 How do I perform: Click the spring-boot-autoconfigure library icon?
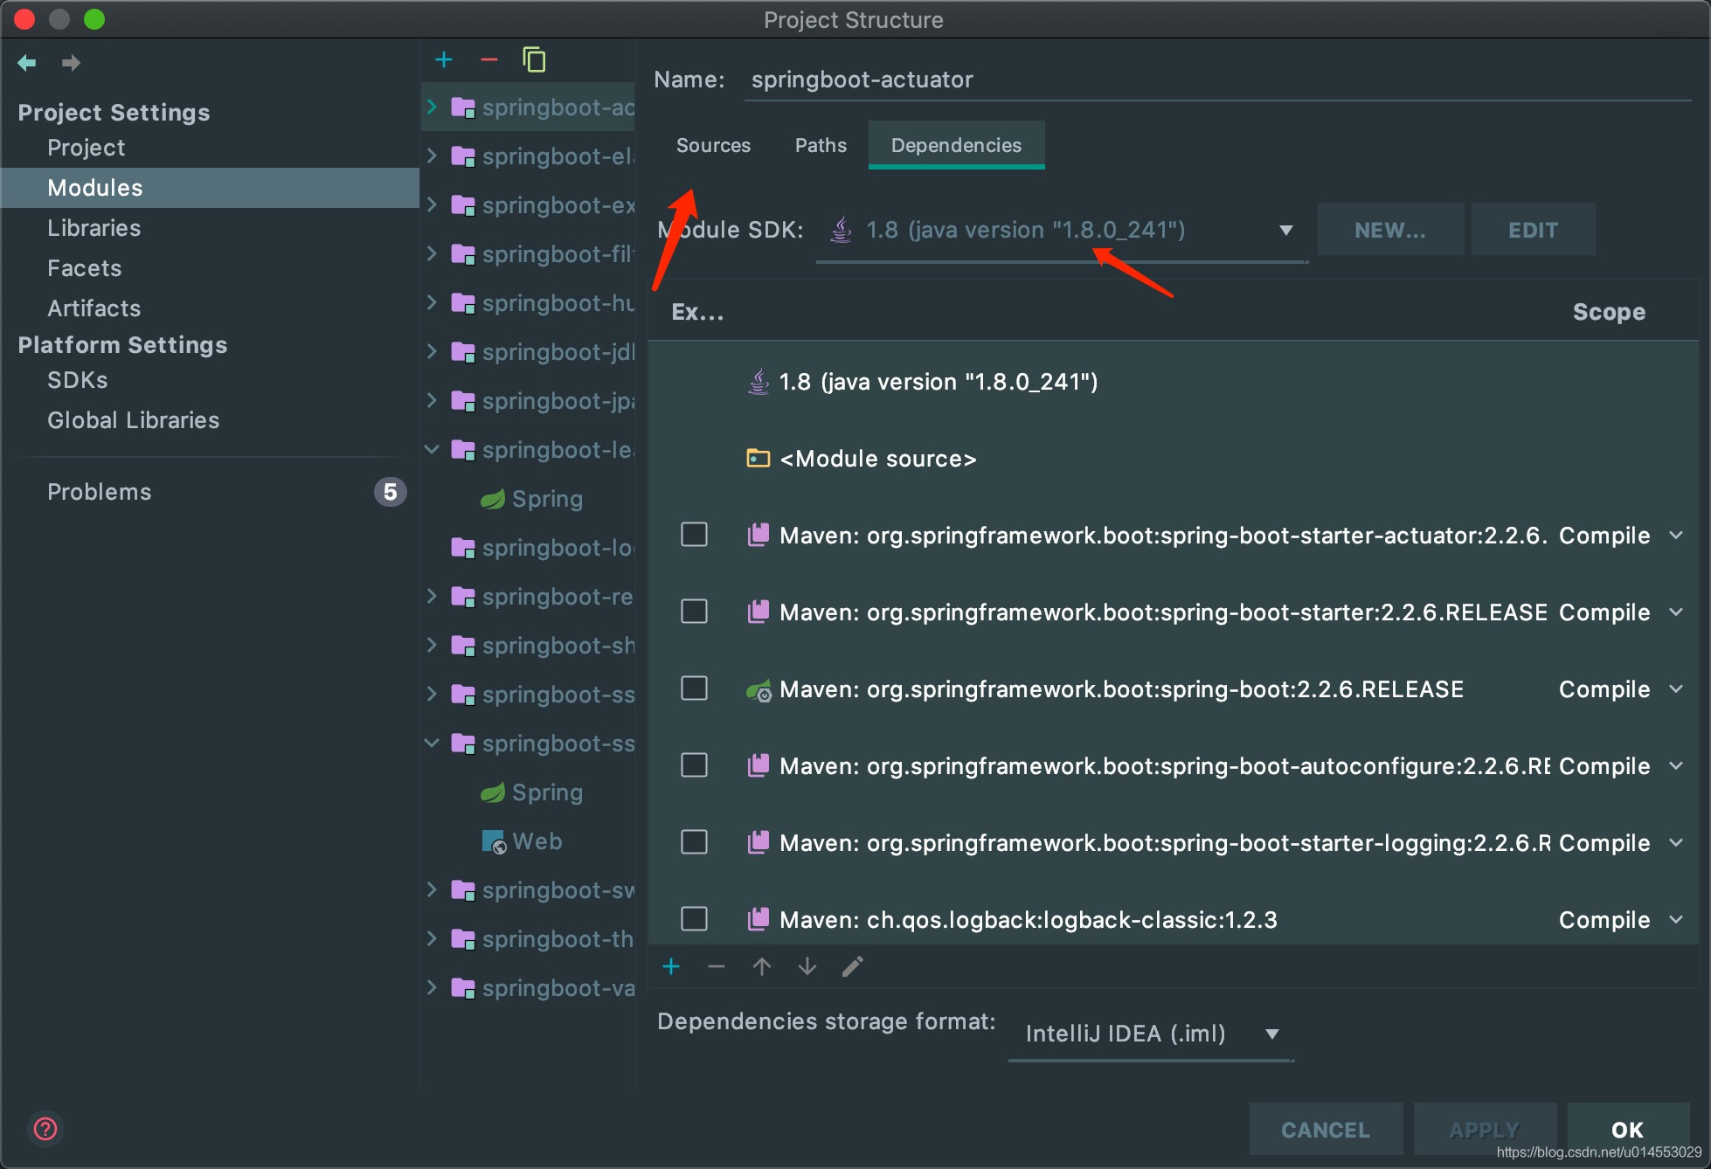tap(759, 765)
